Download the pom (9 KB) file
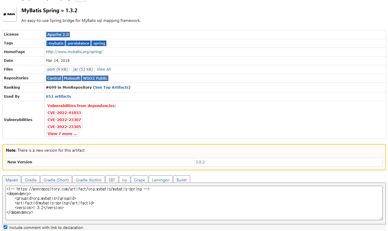Image resolution: width=388 pixels, height=231 pixels. pyautogui.click(x=58, y=69)
